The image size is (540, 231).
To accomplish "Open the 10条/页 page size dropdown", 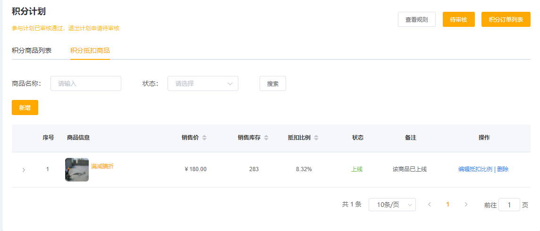I will tap(392, 205).
